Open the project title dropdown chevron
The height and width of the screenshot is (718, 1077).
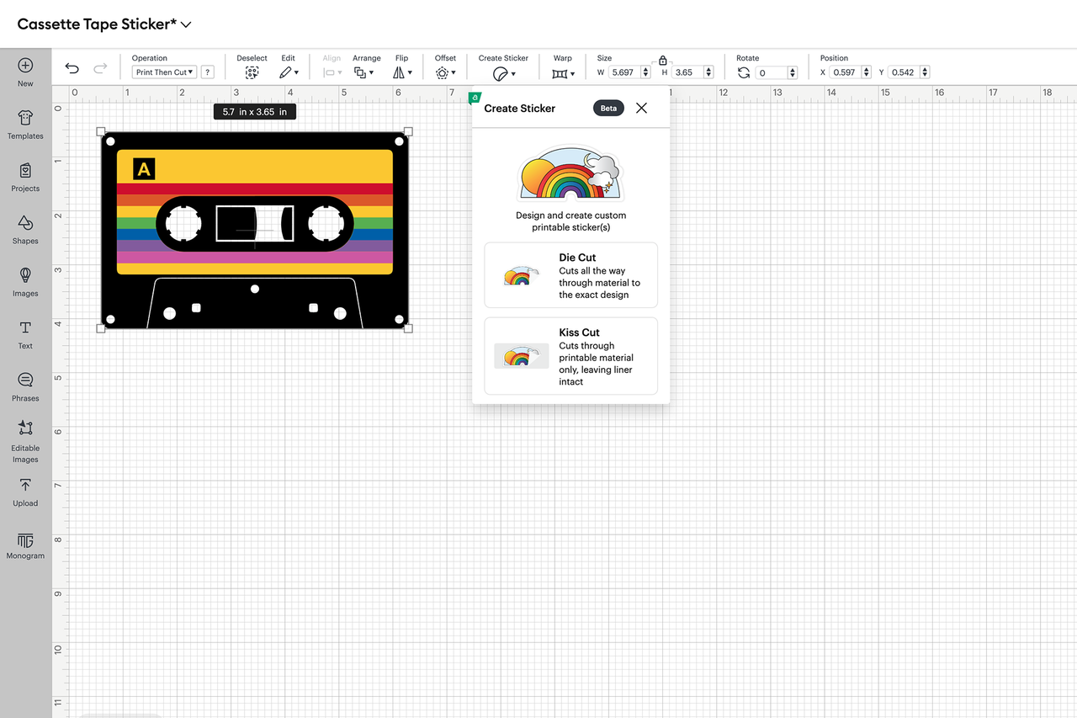tap(186, 24)
